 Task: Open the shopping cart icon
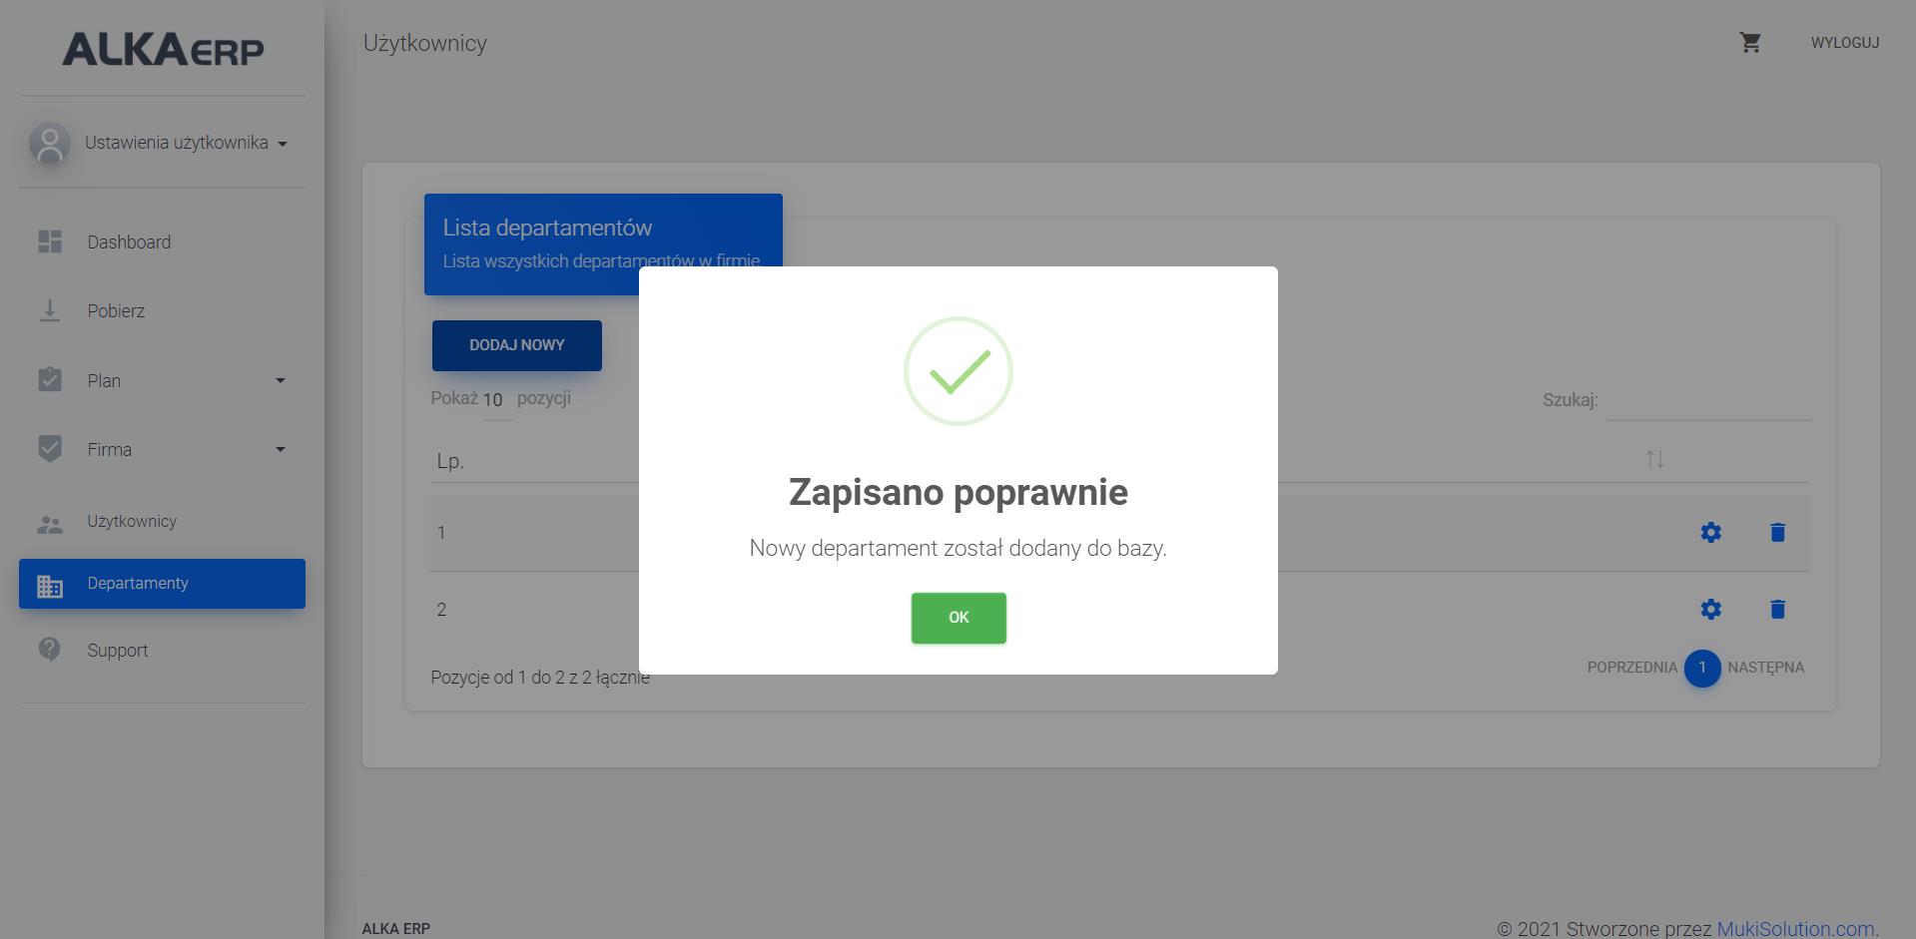point(1749,43)
